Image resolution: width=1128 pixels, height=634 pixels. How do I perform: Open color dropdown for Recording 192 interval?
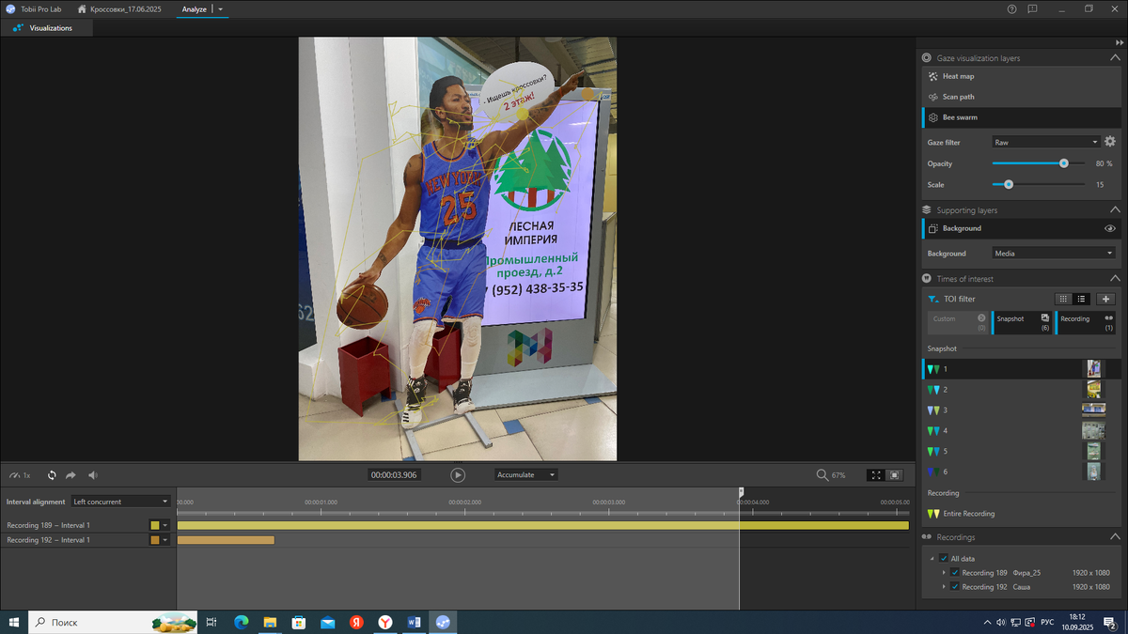click(x=165, y=540)
